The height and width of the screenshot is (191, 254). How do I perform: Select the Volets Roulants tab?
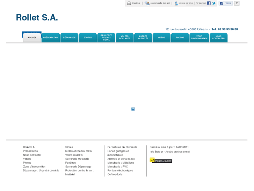(x=125, y=37)
